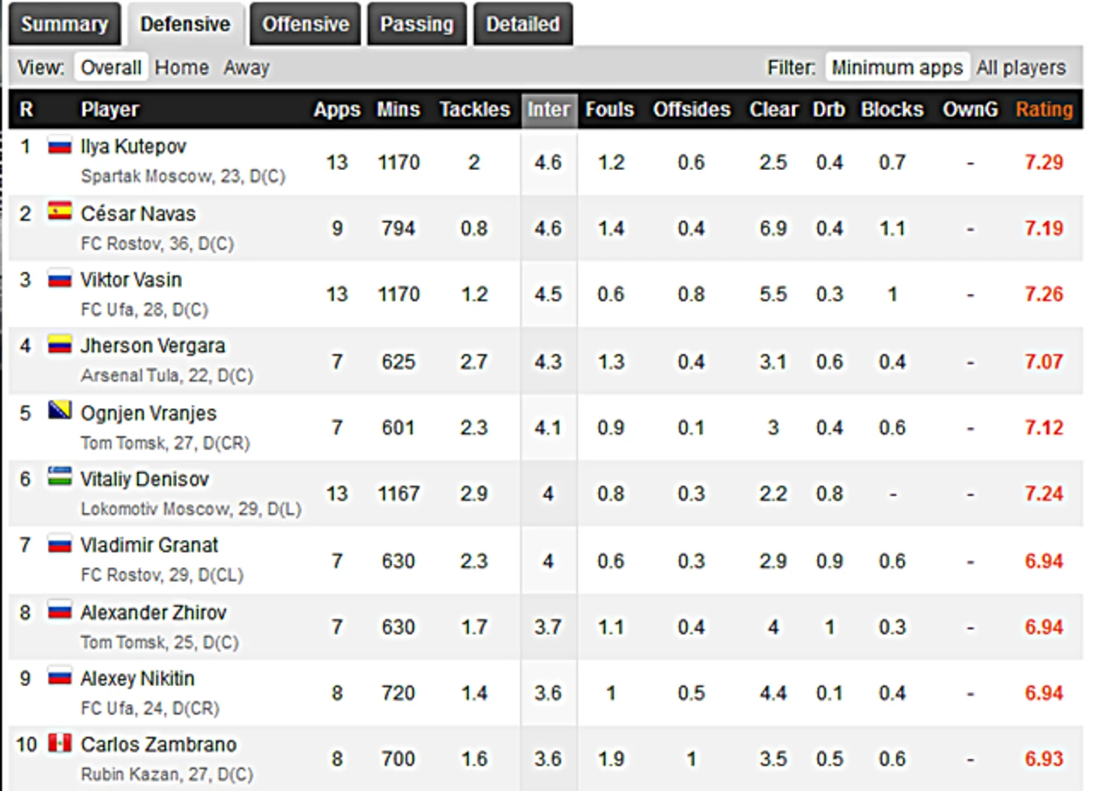Click rating 7.07 for Jherson Vergara
Screen dimensions: 1094x791
1044,362
